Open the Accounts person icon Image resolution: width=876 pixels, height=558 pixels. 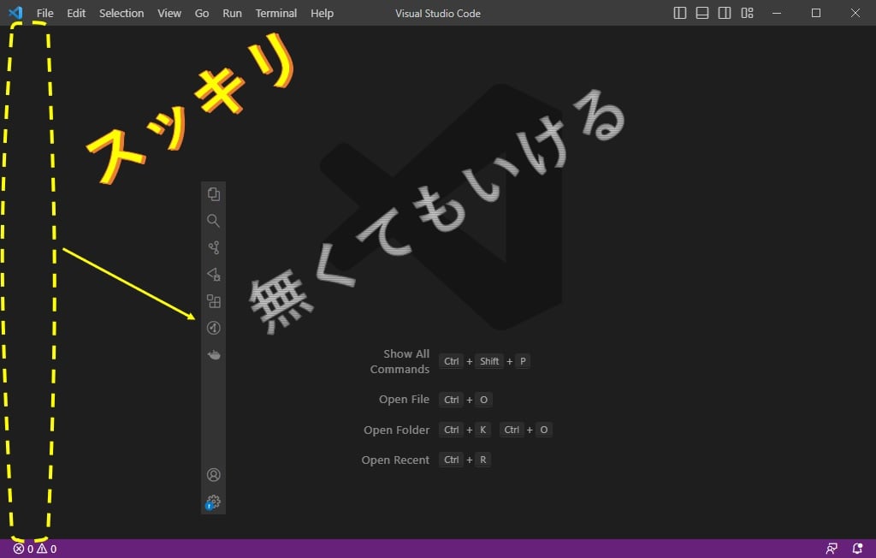[213, 475]
